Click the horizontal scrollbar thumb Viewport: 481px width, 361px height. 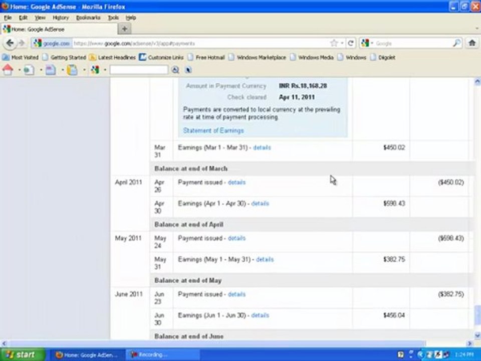[216, 343]
